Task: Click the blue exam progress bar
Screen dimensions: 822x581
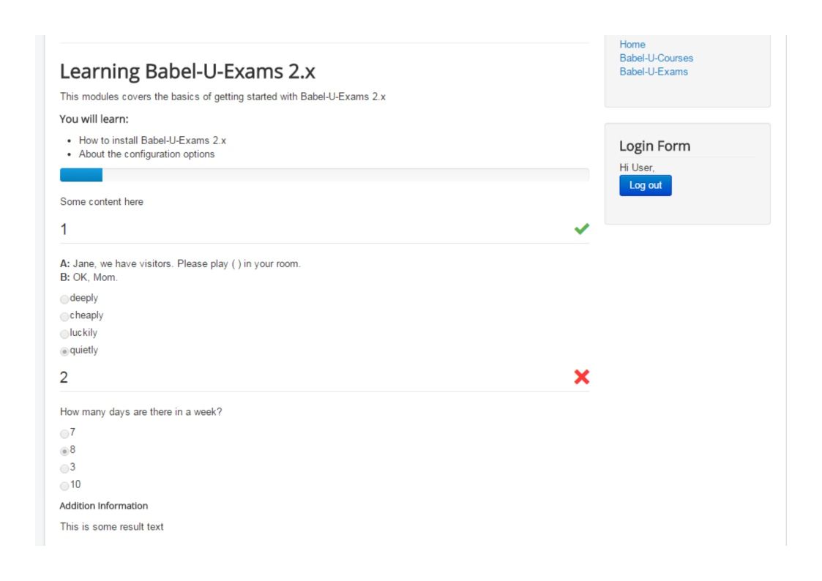Action: click(x=81, y=175)
